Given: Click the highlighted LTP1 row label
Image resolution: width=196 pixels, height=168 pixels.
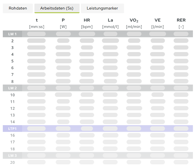Looking at the screenshot, I should click(x=12, y=129).
